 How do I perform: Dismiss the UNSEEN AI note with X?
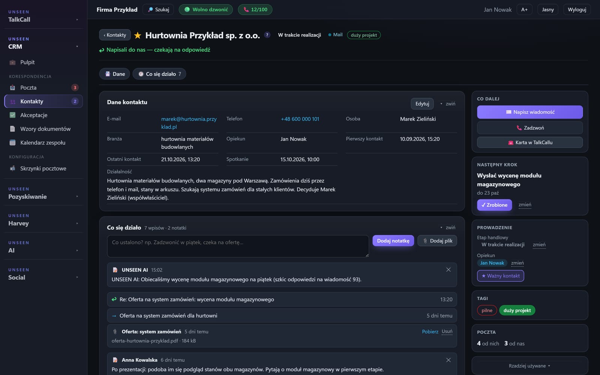[448, 270]
